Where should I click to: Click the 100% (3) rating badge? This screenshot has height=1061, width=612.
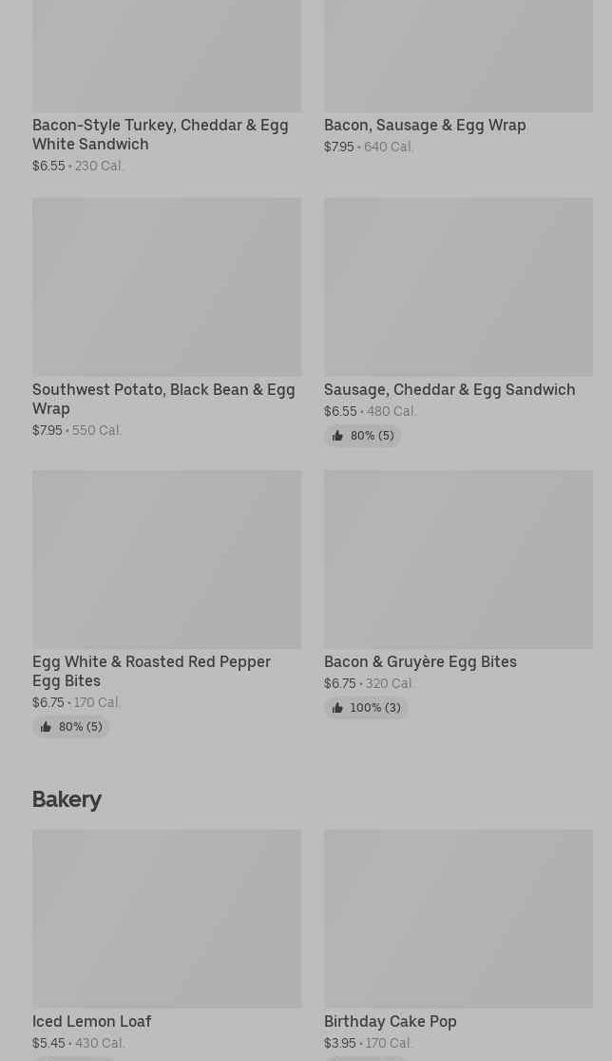pyautogui.click(x=366, y=708)
